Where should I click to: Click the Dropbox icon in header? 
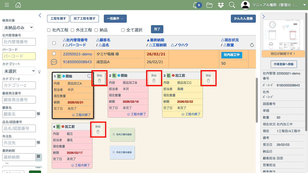220,5
